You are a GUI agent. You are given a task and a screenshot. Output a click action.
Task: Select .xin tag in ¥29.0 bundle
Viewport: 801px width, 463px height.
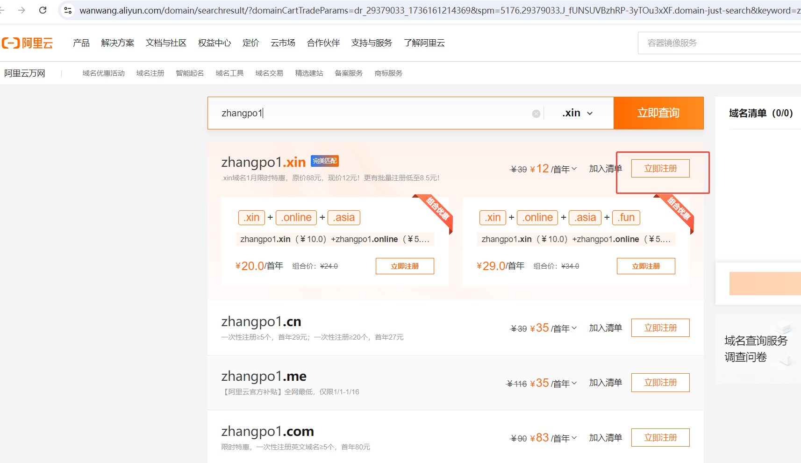tap(493, 218)
